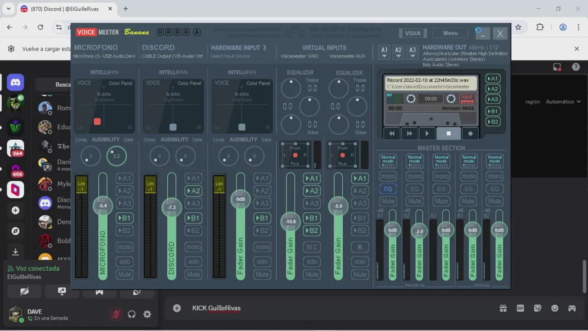Fast-forward the Voicemeeter cassette recorder
588x331 pixels.
409,133
